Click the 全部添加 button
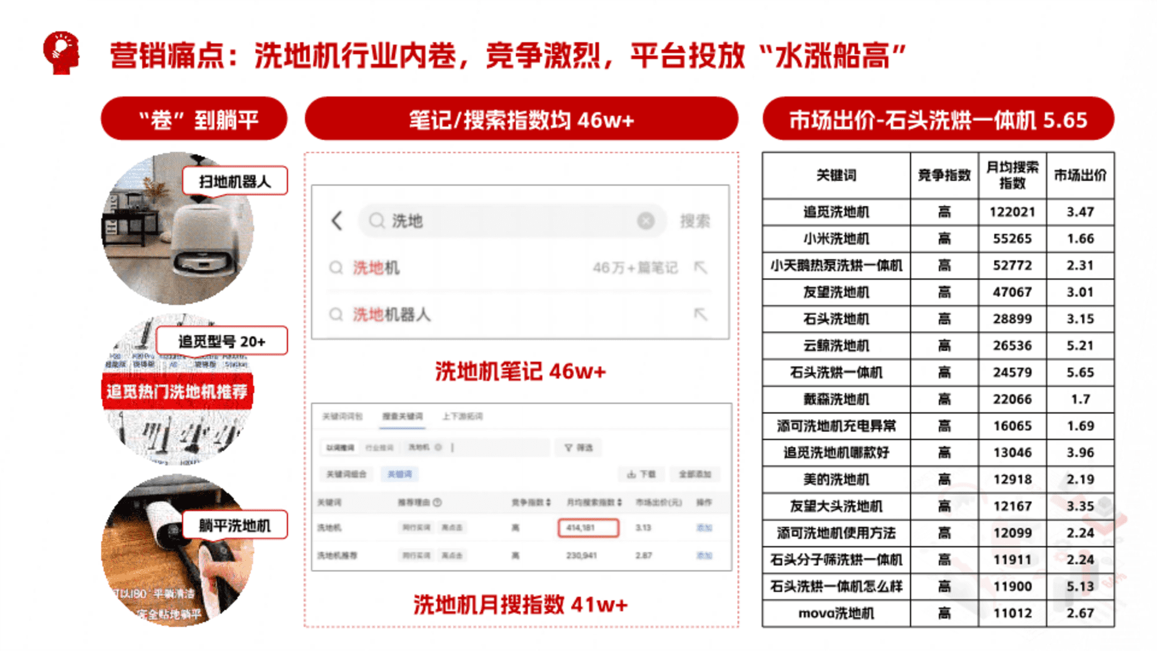This screenshot has height=651, width=1157. pos(695,474)
